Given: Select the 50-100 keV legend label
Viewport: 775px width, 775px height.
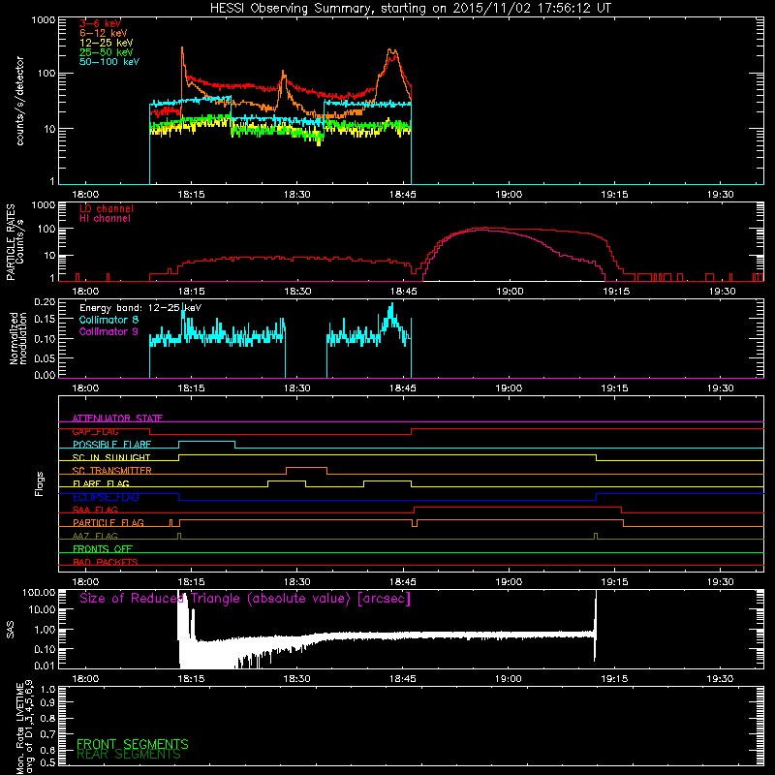Looking at the screenshot, I should coord(109,62).
